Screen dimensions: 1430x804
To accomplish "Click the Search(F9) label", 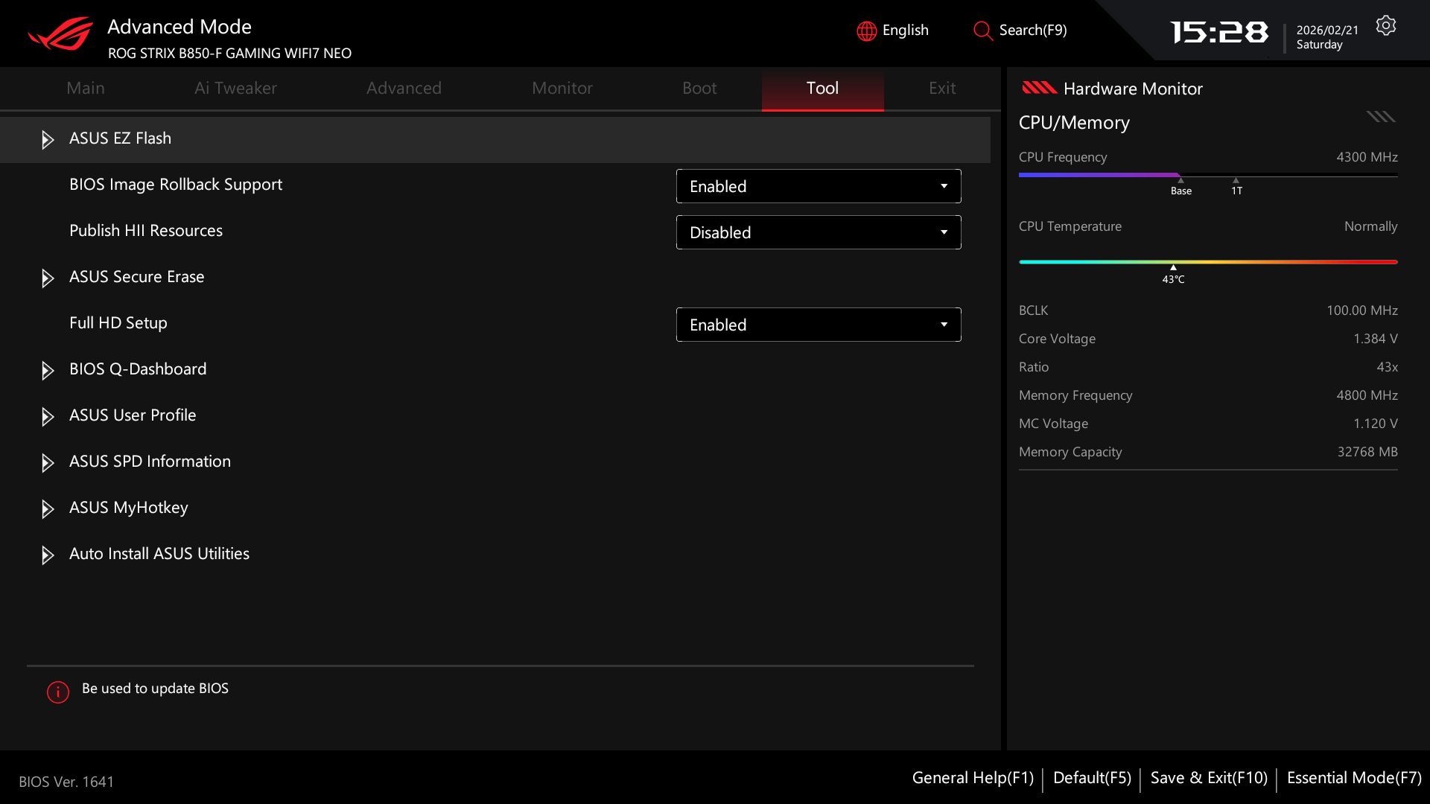I will (x=1033, y=31).
